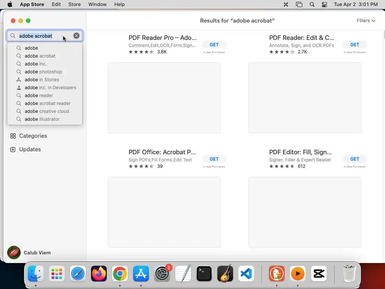Screen dimensions: 385x289
Task: Click the X-shaped status icon in menu bar
Action: [286, 5]
